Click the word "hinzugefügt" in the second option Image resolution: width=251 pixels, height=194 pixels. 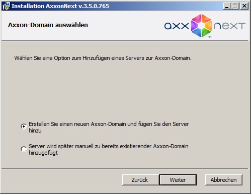click(x=43, y=153)
